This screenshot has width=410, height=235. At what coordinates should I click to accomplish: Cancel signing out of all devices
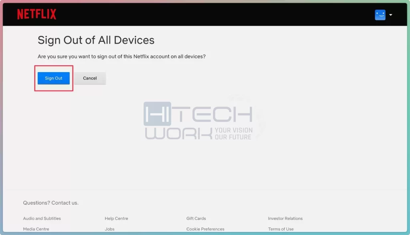pos(90,78)
